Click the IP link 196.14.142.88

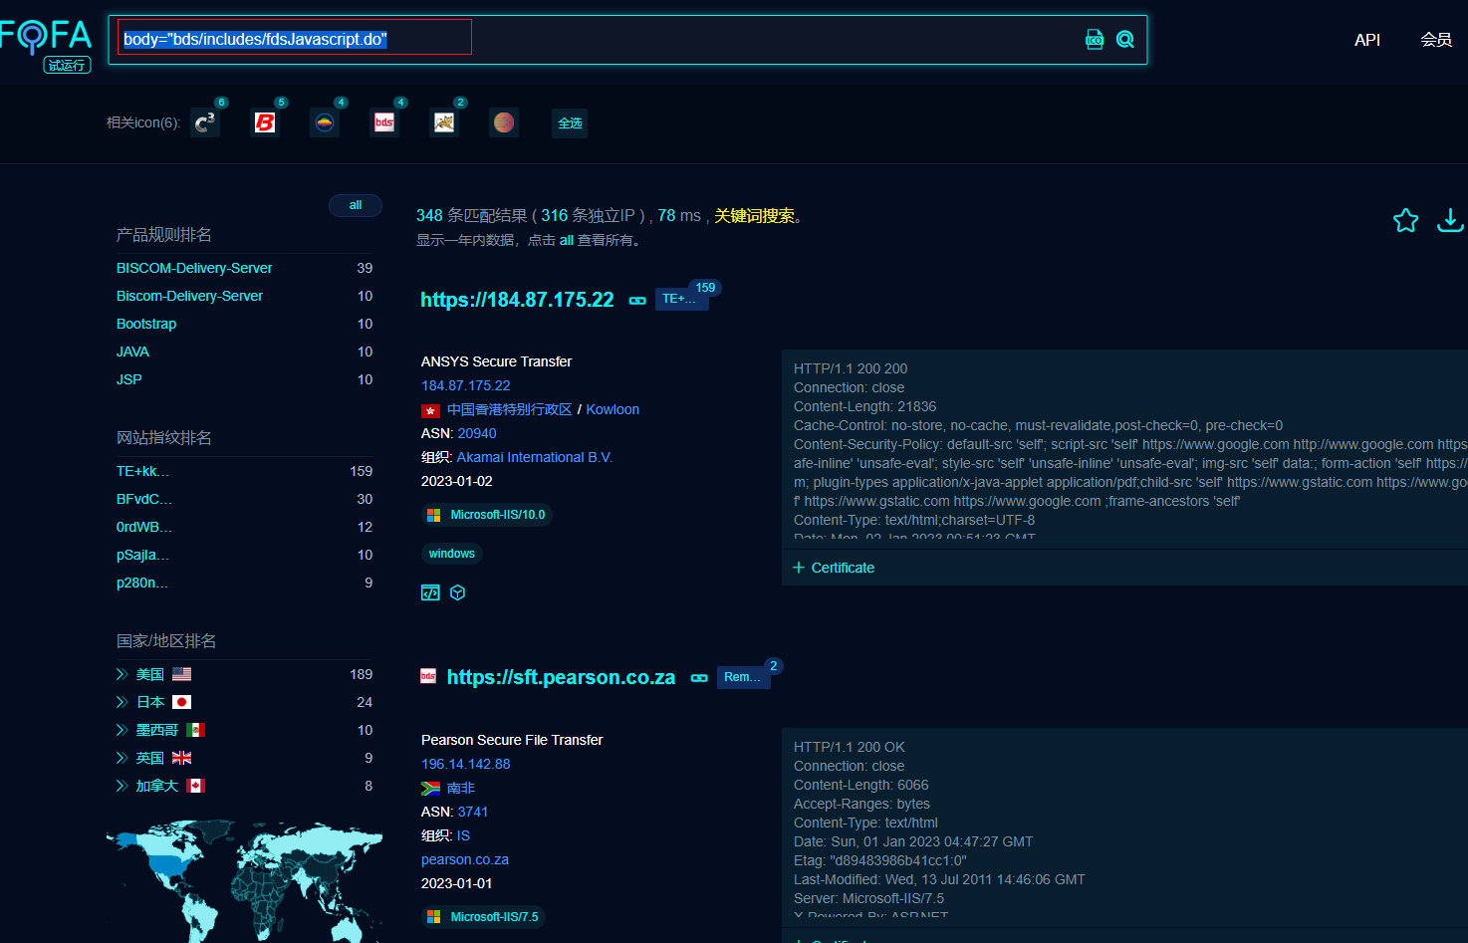[x=466, y=764]
